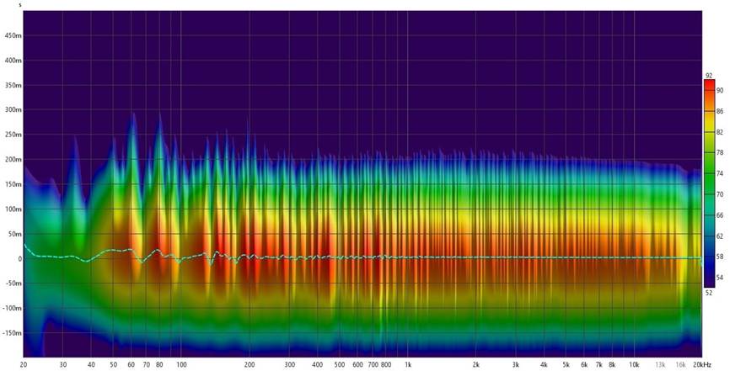Viewport: 735px width, 371px height.
Task: Click the 74 dB green level on color scale
Action: (x=710, y=172)
